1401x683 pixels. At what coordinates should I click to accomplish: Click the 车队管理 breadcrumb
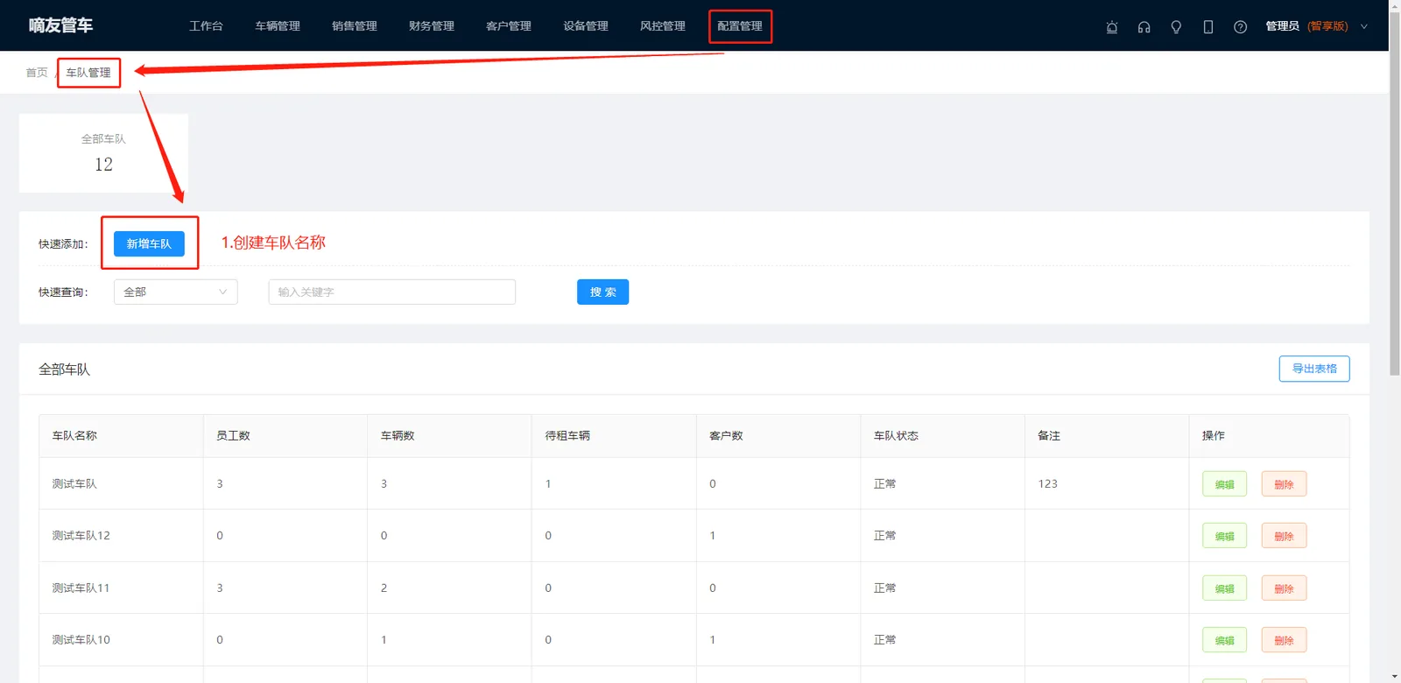(88, 73)
